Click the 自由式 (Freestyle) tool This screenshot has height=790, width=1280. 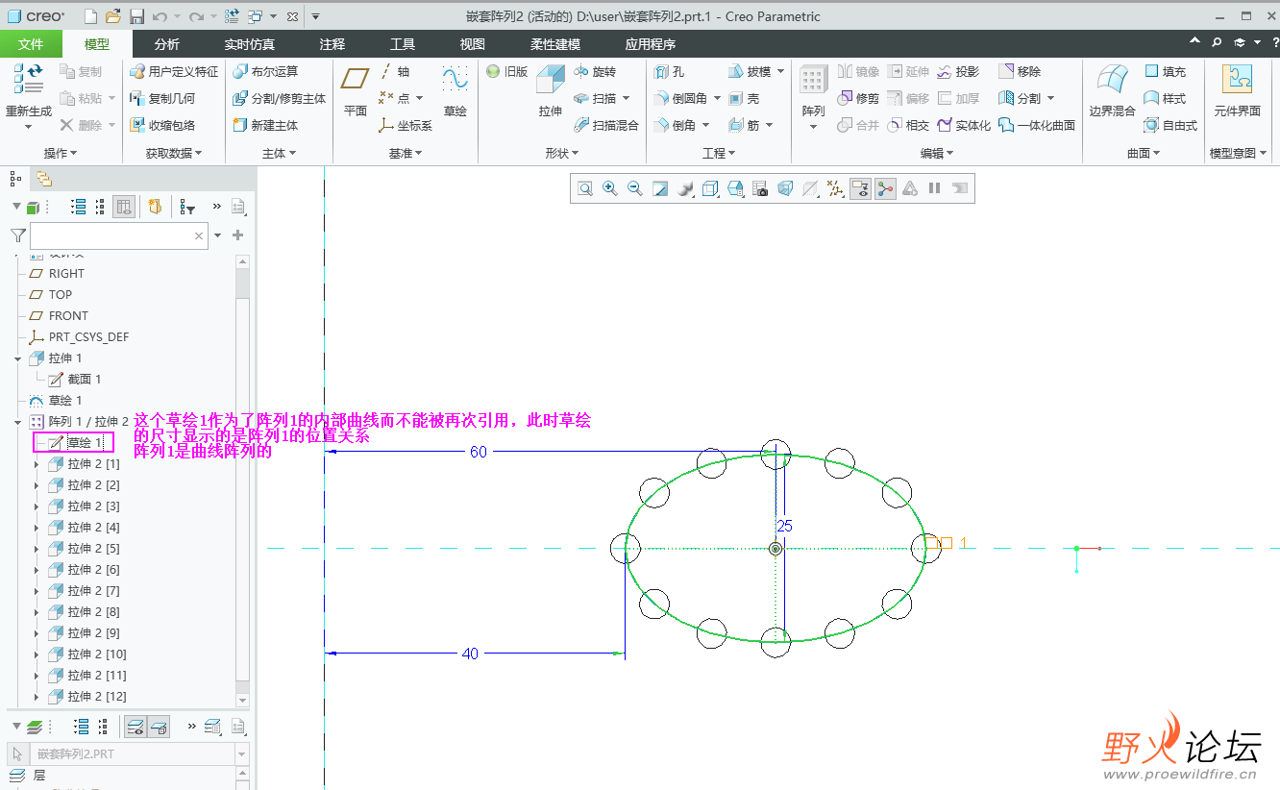click(1171, 125)
